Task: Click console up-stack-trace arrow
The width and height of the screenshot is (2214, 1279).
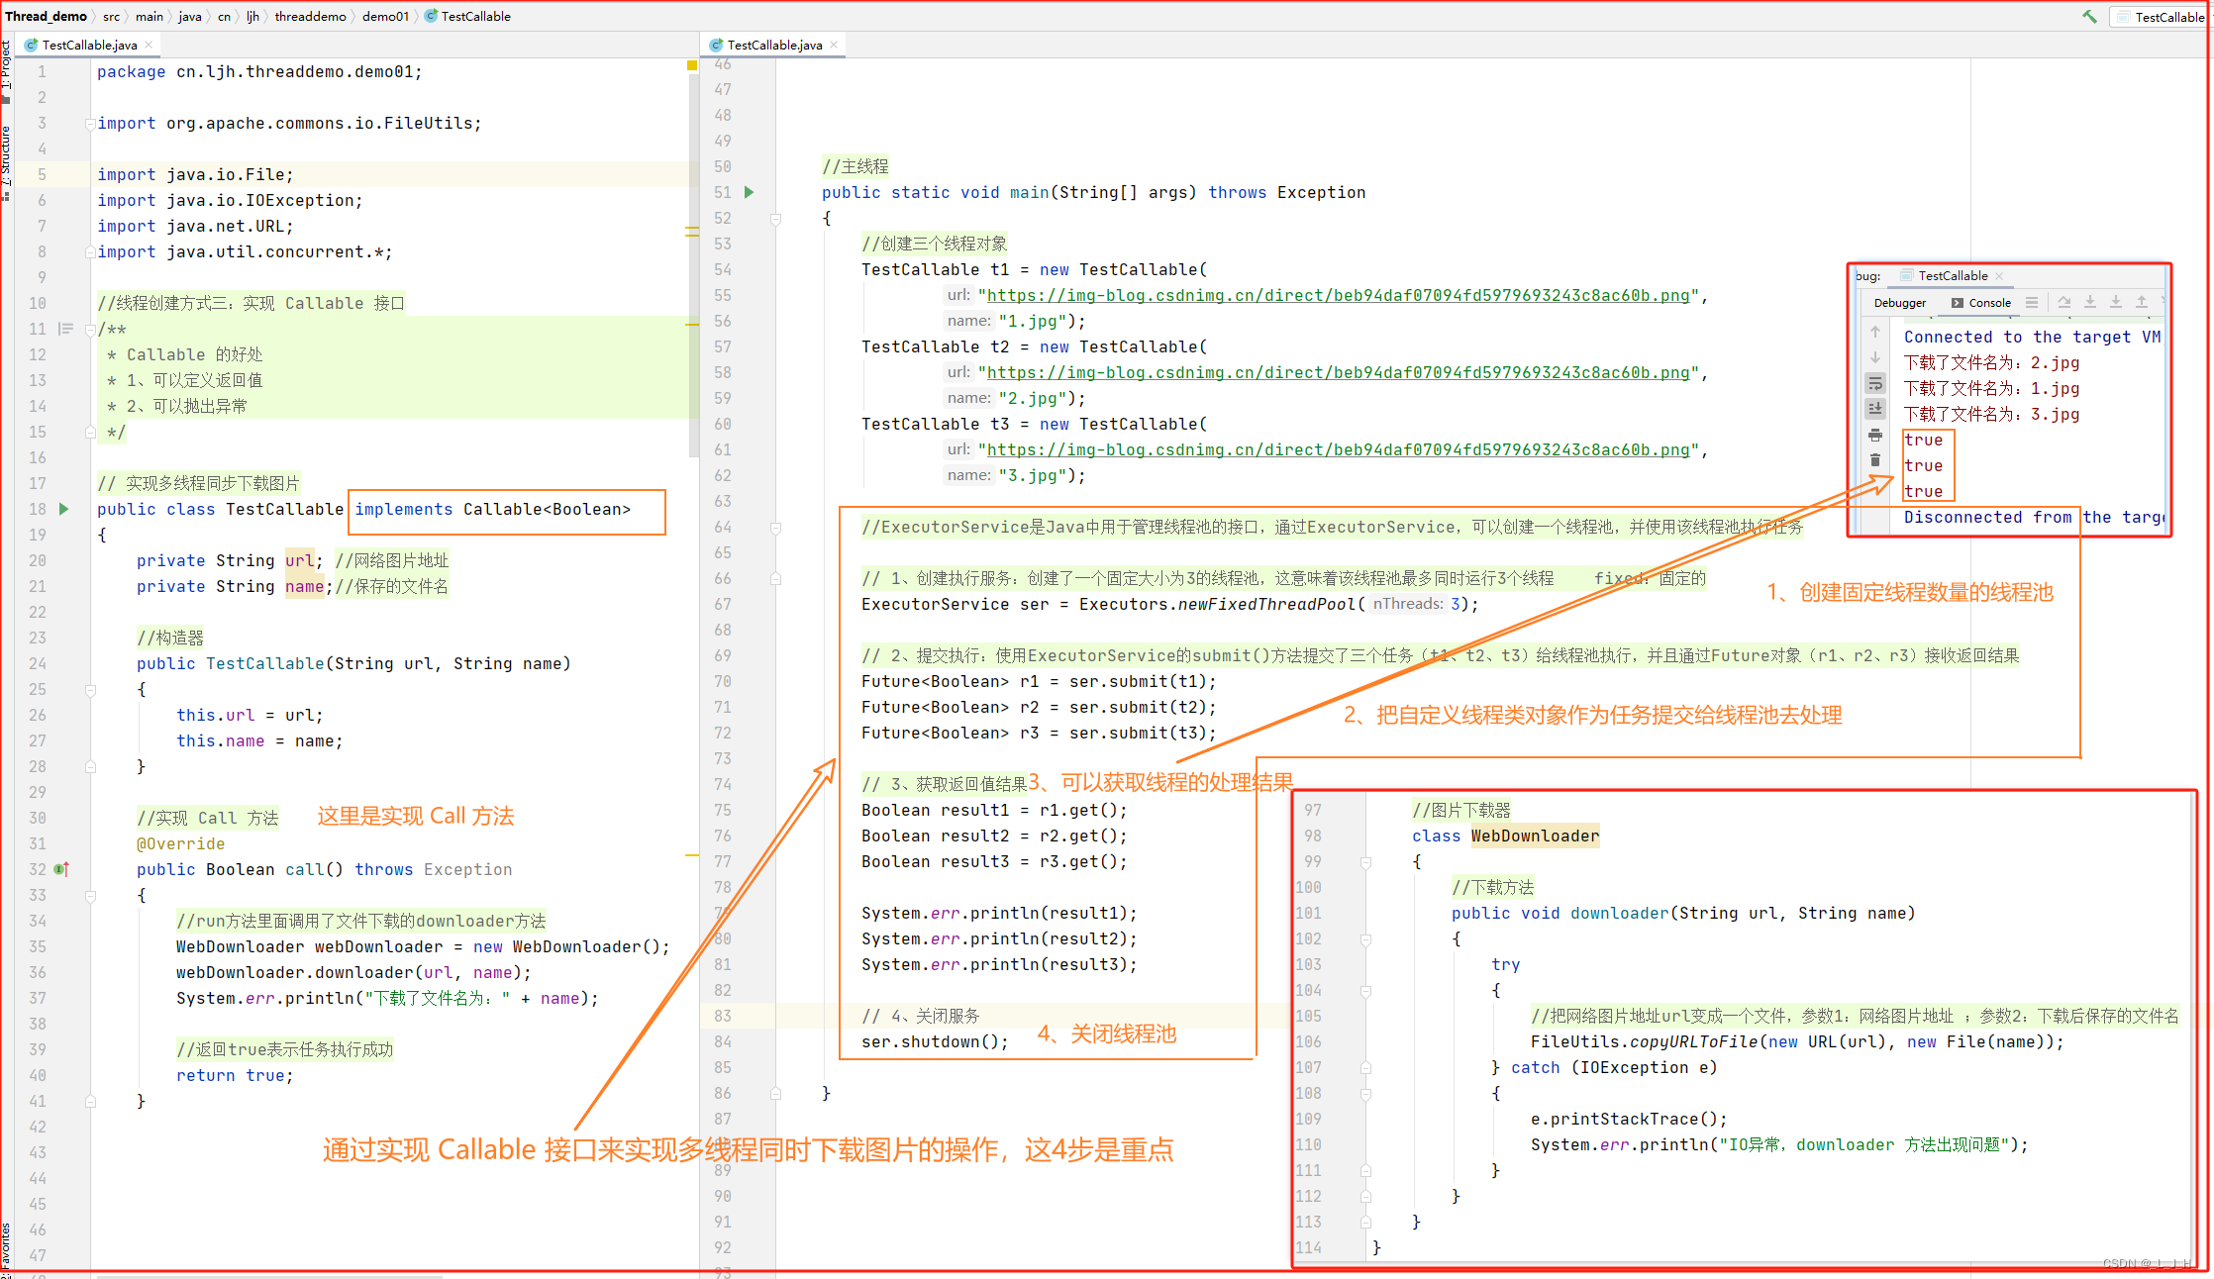Action: click(x=1875, y=332)
